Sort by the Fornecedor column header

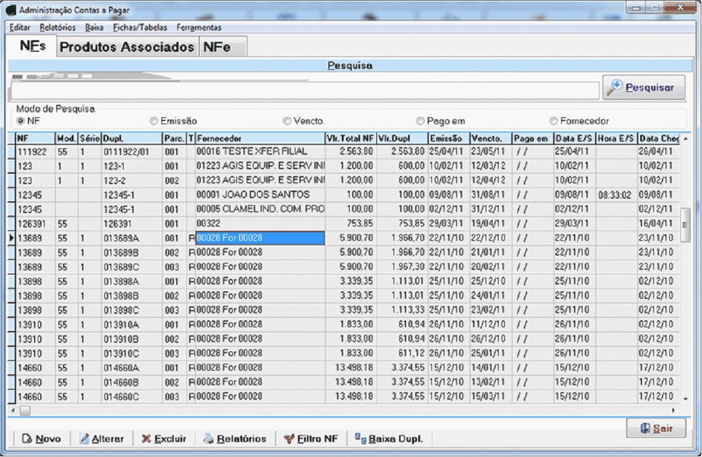tap(260, 139)
